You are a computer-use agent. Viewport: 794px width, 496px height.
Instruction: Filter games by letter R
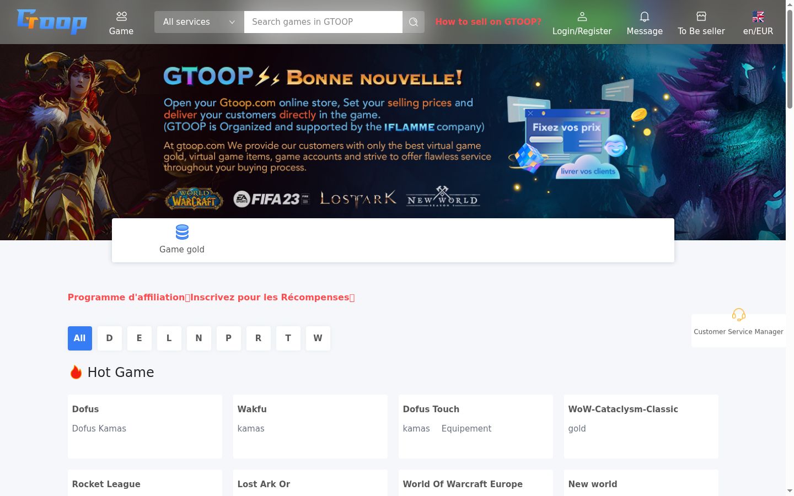(259, 338)
